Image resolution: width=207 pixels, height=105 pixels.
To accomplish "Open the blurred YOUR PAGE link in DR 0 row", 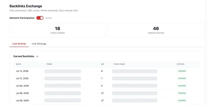I will coord(135,86).
